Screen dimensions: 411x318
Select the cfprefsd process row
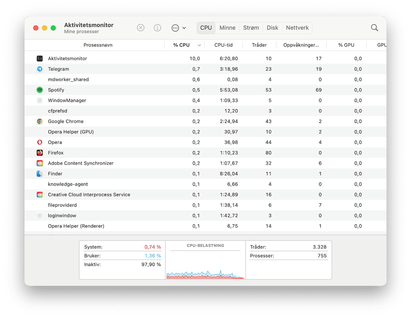[205, 111]
